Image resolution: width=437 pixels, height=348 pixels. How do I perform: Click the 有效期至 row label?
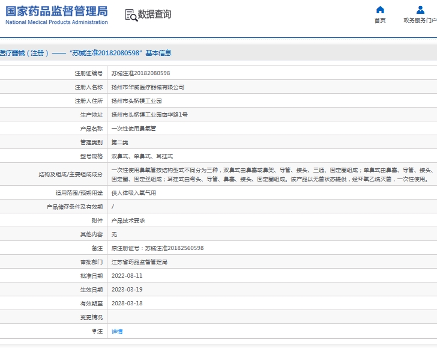tap(91, 304)
